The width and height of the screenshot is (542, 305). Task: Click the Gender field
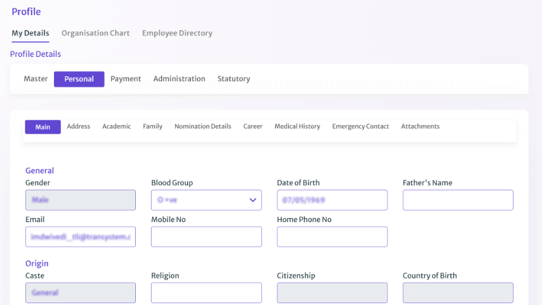click(x=81, y=200)
